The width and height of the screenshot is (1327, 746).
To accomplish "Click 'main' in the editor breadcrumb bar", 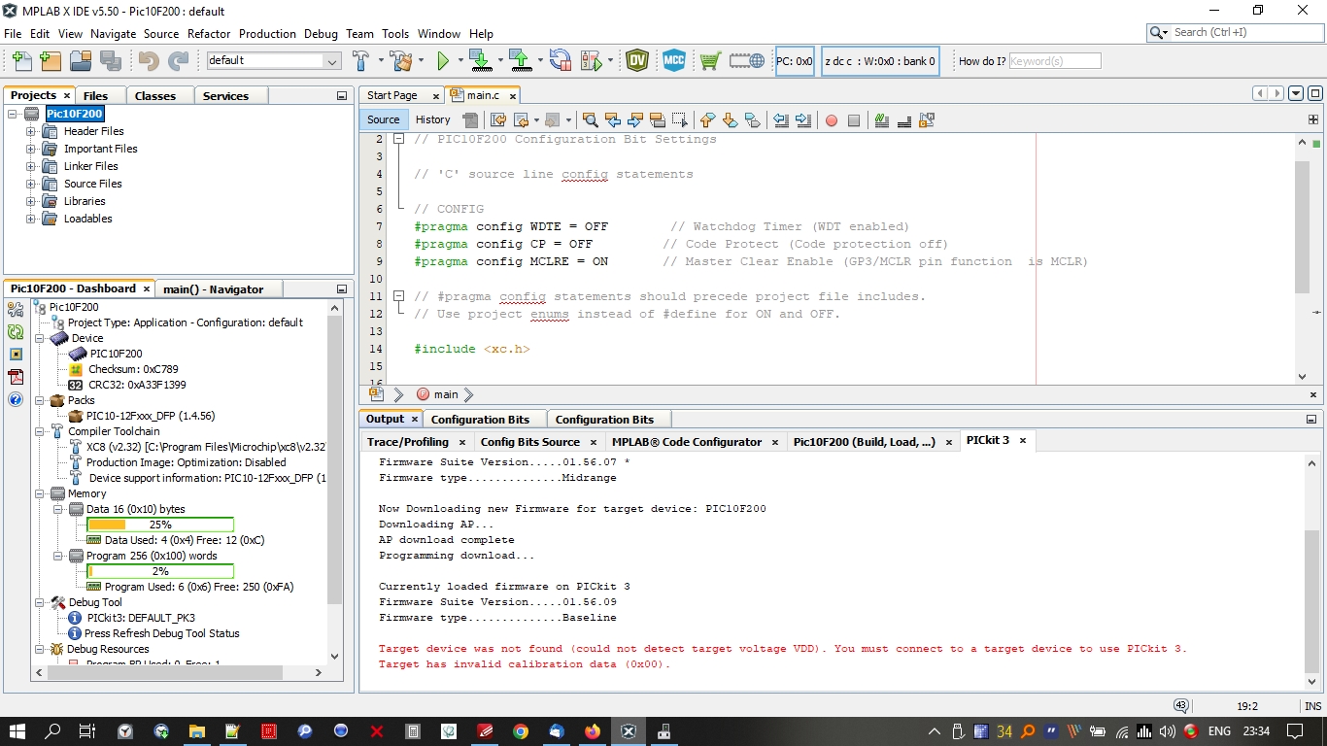I will 446,394.
